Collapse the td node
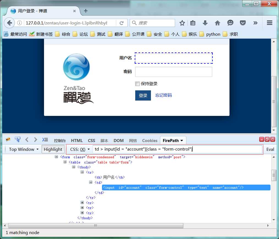The image size is (279, 239). point(91,182)
